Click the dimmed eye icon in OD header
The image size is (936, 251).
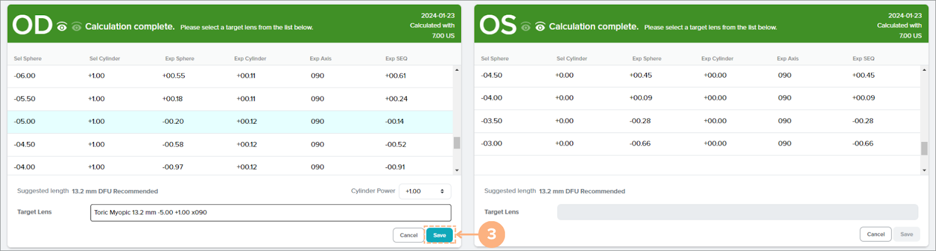[77, 26]
